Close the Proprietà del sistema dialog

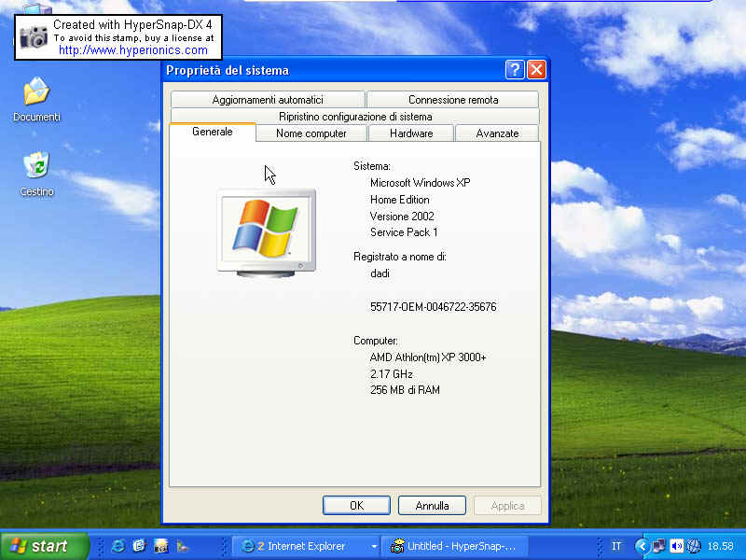pyautogui.click(x=536, y=70)
